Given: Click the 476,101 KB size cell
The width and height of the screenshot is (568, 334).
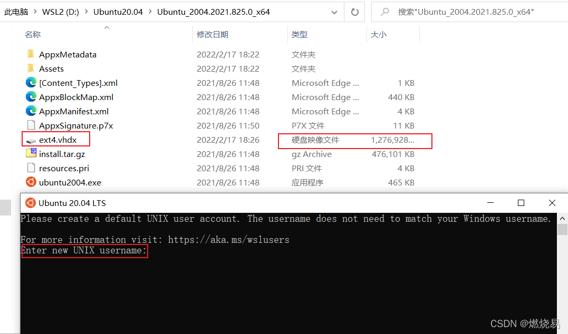Looking at the screenshot, I should click(393, 154).
